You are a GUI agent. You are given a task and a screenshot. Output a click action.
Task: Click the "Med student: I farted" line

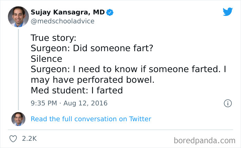(x=77, y=90)
